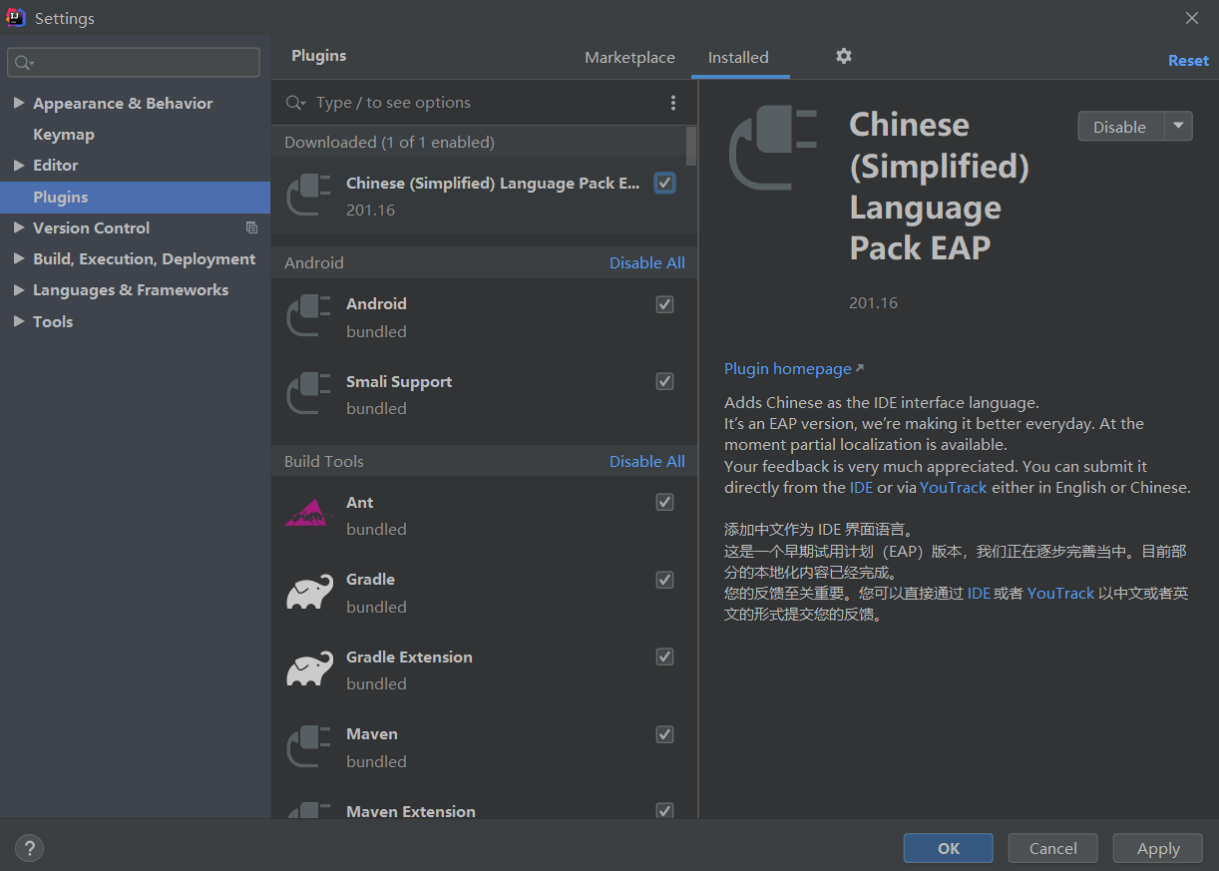This screenshot has height=871, width=1219.
Task: Click the Android plugin plug icon
Action: point(308,316)
